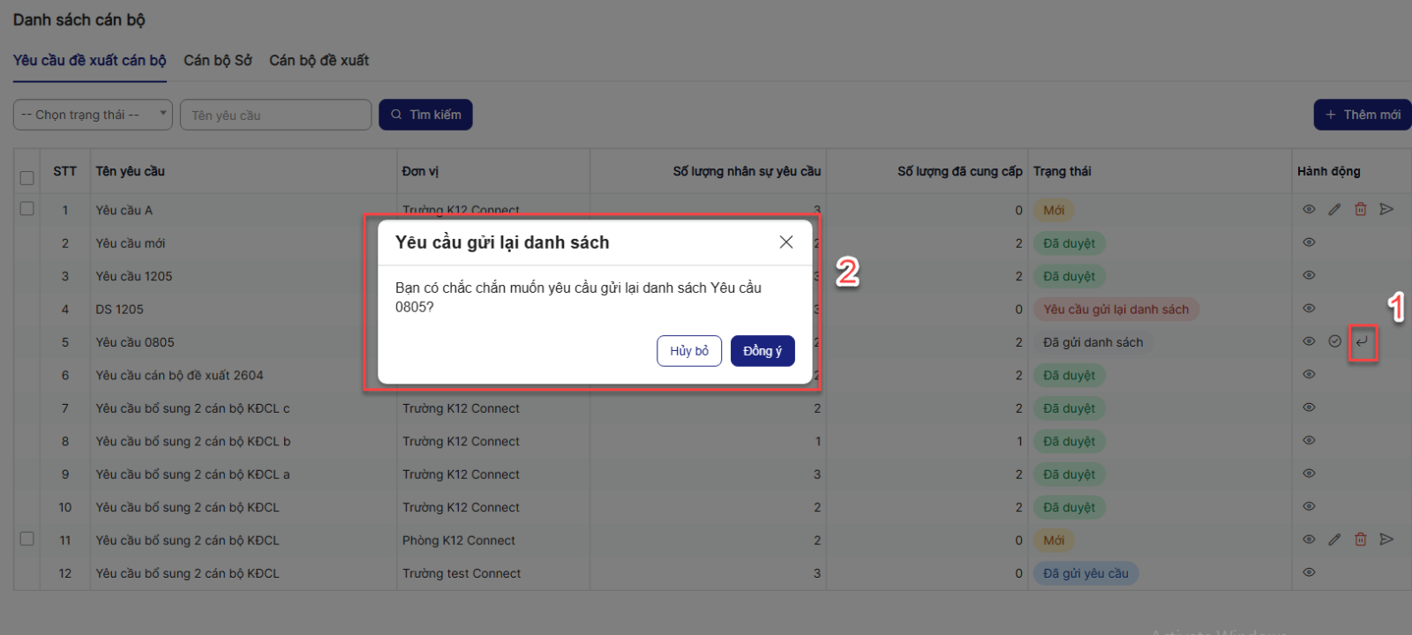Screen dimensions: 1412x635
Task: Click the Thêm mới button
Action: (x=1362, y=115)
